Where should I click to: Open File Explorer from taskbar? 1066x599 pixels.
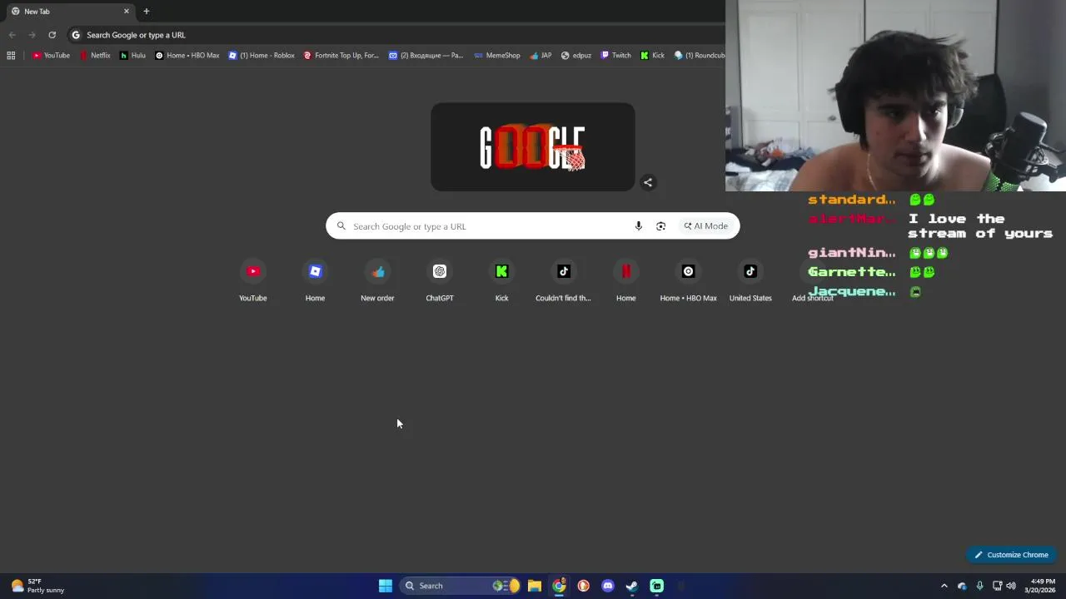click(x=535, y=586)
